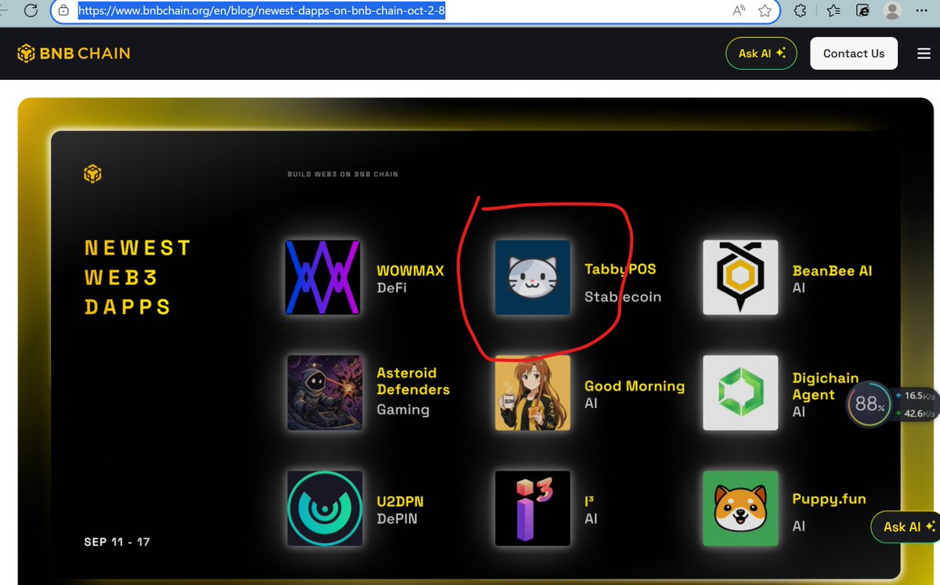Click the site lock info icon
Screen dimensions: 940x585
tap(64, 11)
